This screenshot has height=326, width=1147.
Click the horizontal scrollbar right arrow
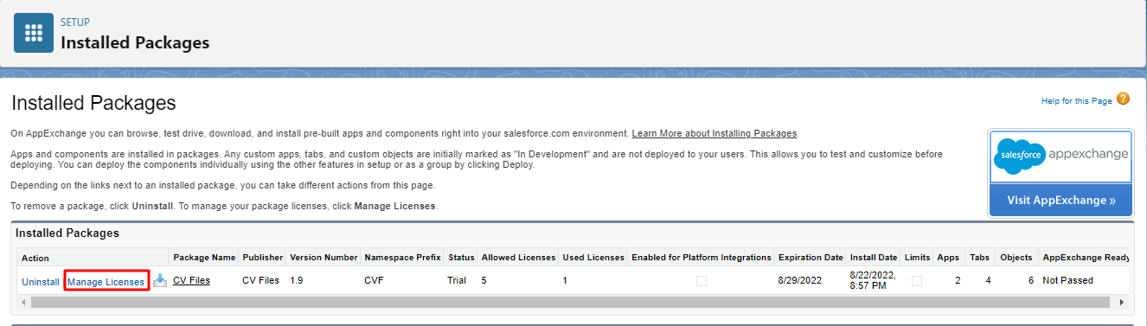click(x=1122, y=303)
